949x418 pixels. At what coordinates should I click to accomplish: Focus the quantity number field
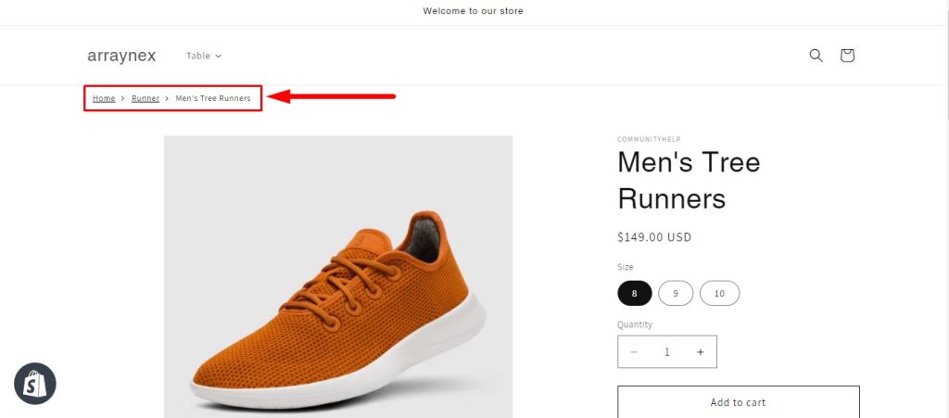666,352
